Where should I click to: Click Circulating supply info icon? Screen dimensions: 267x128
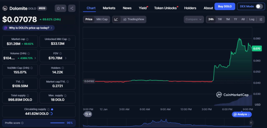tap(48, 109)
